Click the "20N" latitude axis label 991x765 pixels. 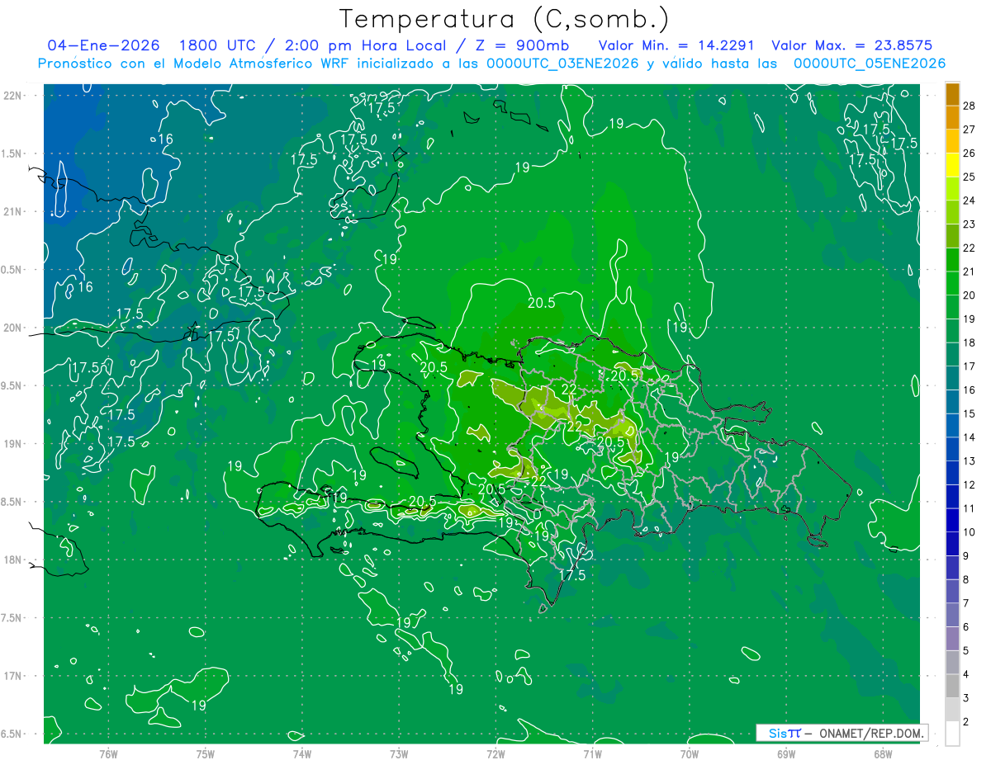13,328
